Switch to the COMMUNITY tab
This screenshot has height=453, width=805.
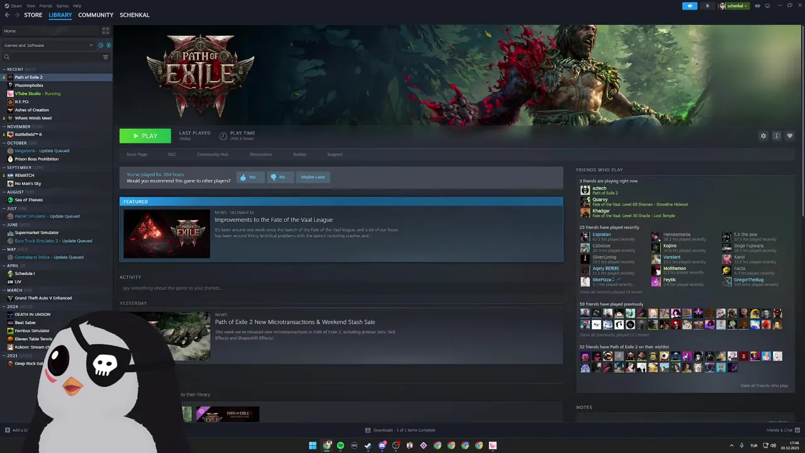tap(96, 15)
